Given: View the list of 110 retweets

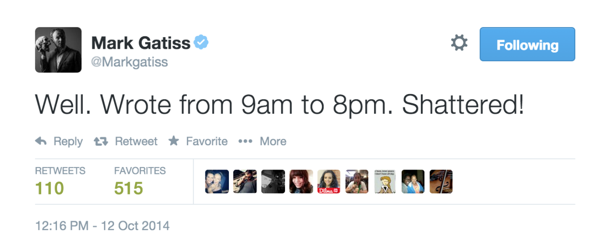Looking at the screenshot, I should [50, 188].
